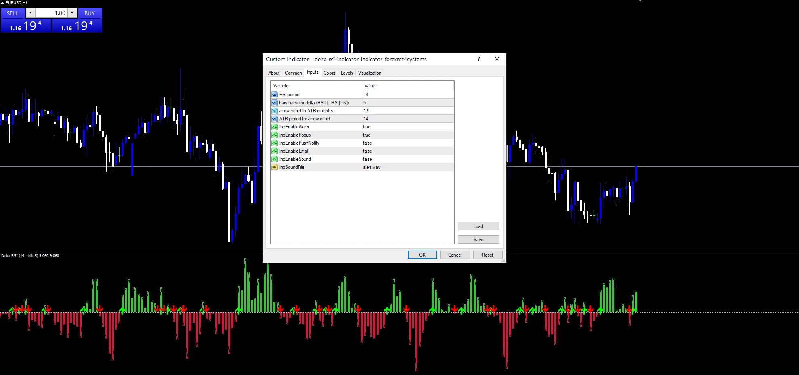Click the InpEnableSound boolean icon
This screenshot has width=799, height=375.
pos(275,159)
